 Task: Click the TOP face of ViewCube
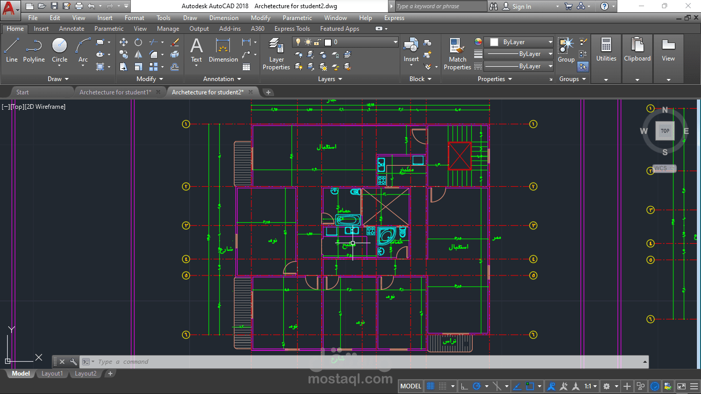665,131
